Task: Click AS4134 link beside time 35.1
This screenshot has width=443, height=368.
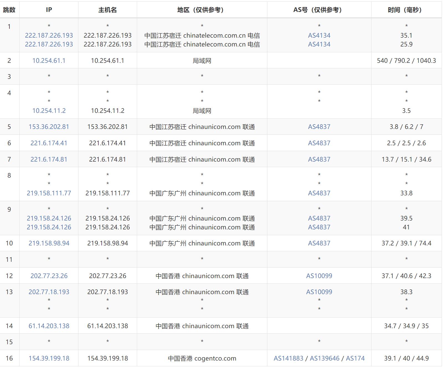Action: [319, 35]
